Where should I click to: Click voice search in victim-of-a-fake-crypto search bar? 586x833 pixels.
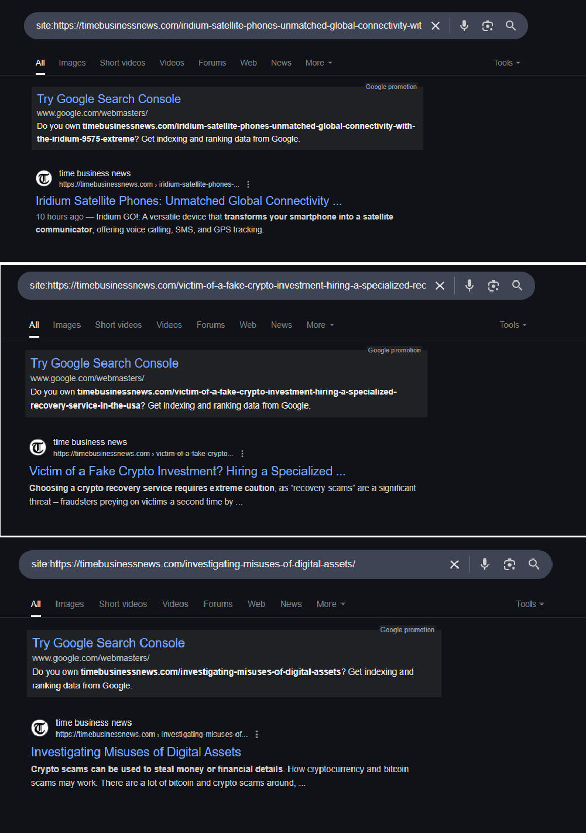point(470,286)
